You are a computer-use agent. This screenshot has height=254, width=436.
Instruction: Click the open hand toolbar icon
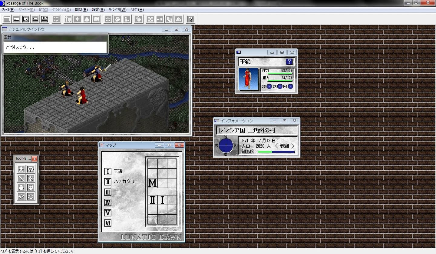click(x=139, y=19)
